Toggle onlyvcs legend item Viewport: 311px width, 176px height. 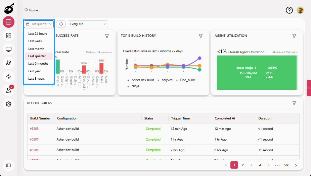coord(165,80)
